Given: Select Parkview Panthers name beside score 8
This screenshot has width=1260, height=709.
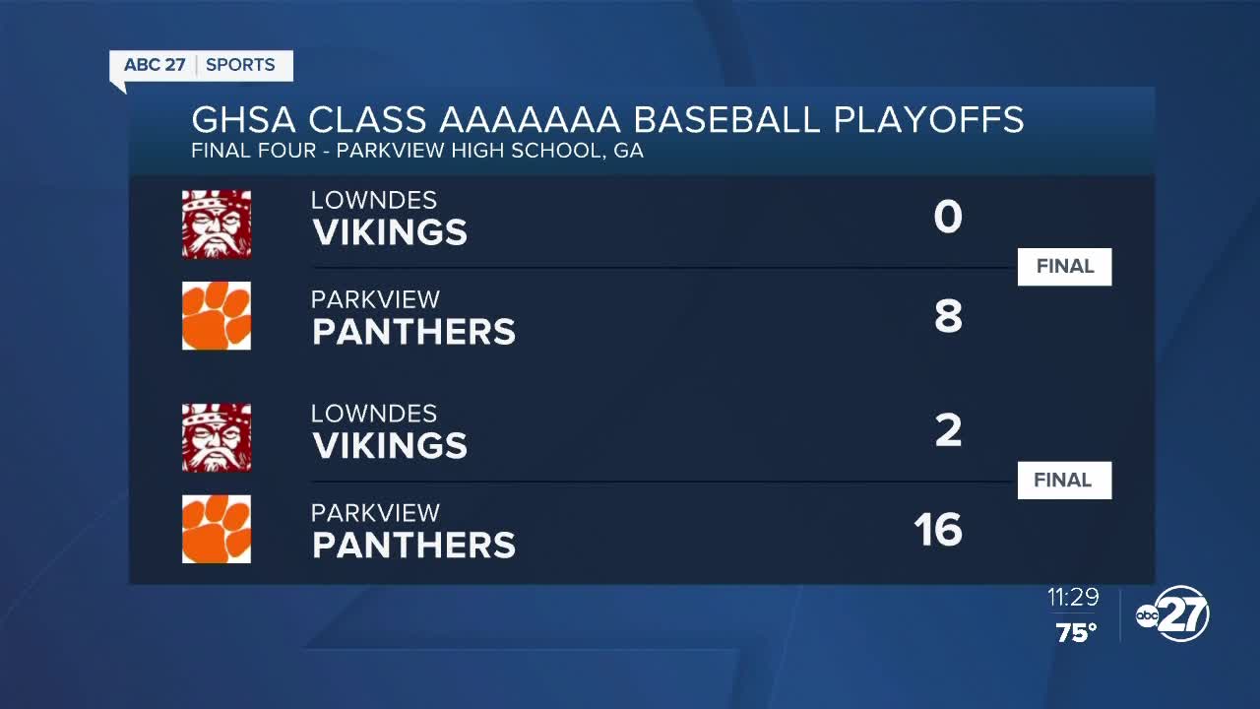Looking at the screenshot, I should tap(413, 317).
